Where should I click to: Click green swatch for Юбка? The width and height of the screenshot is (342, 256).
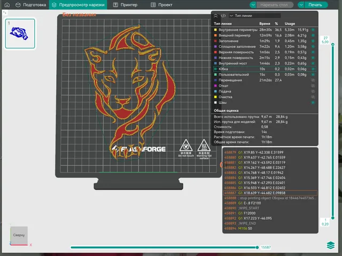215,69
